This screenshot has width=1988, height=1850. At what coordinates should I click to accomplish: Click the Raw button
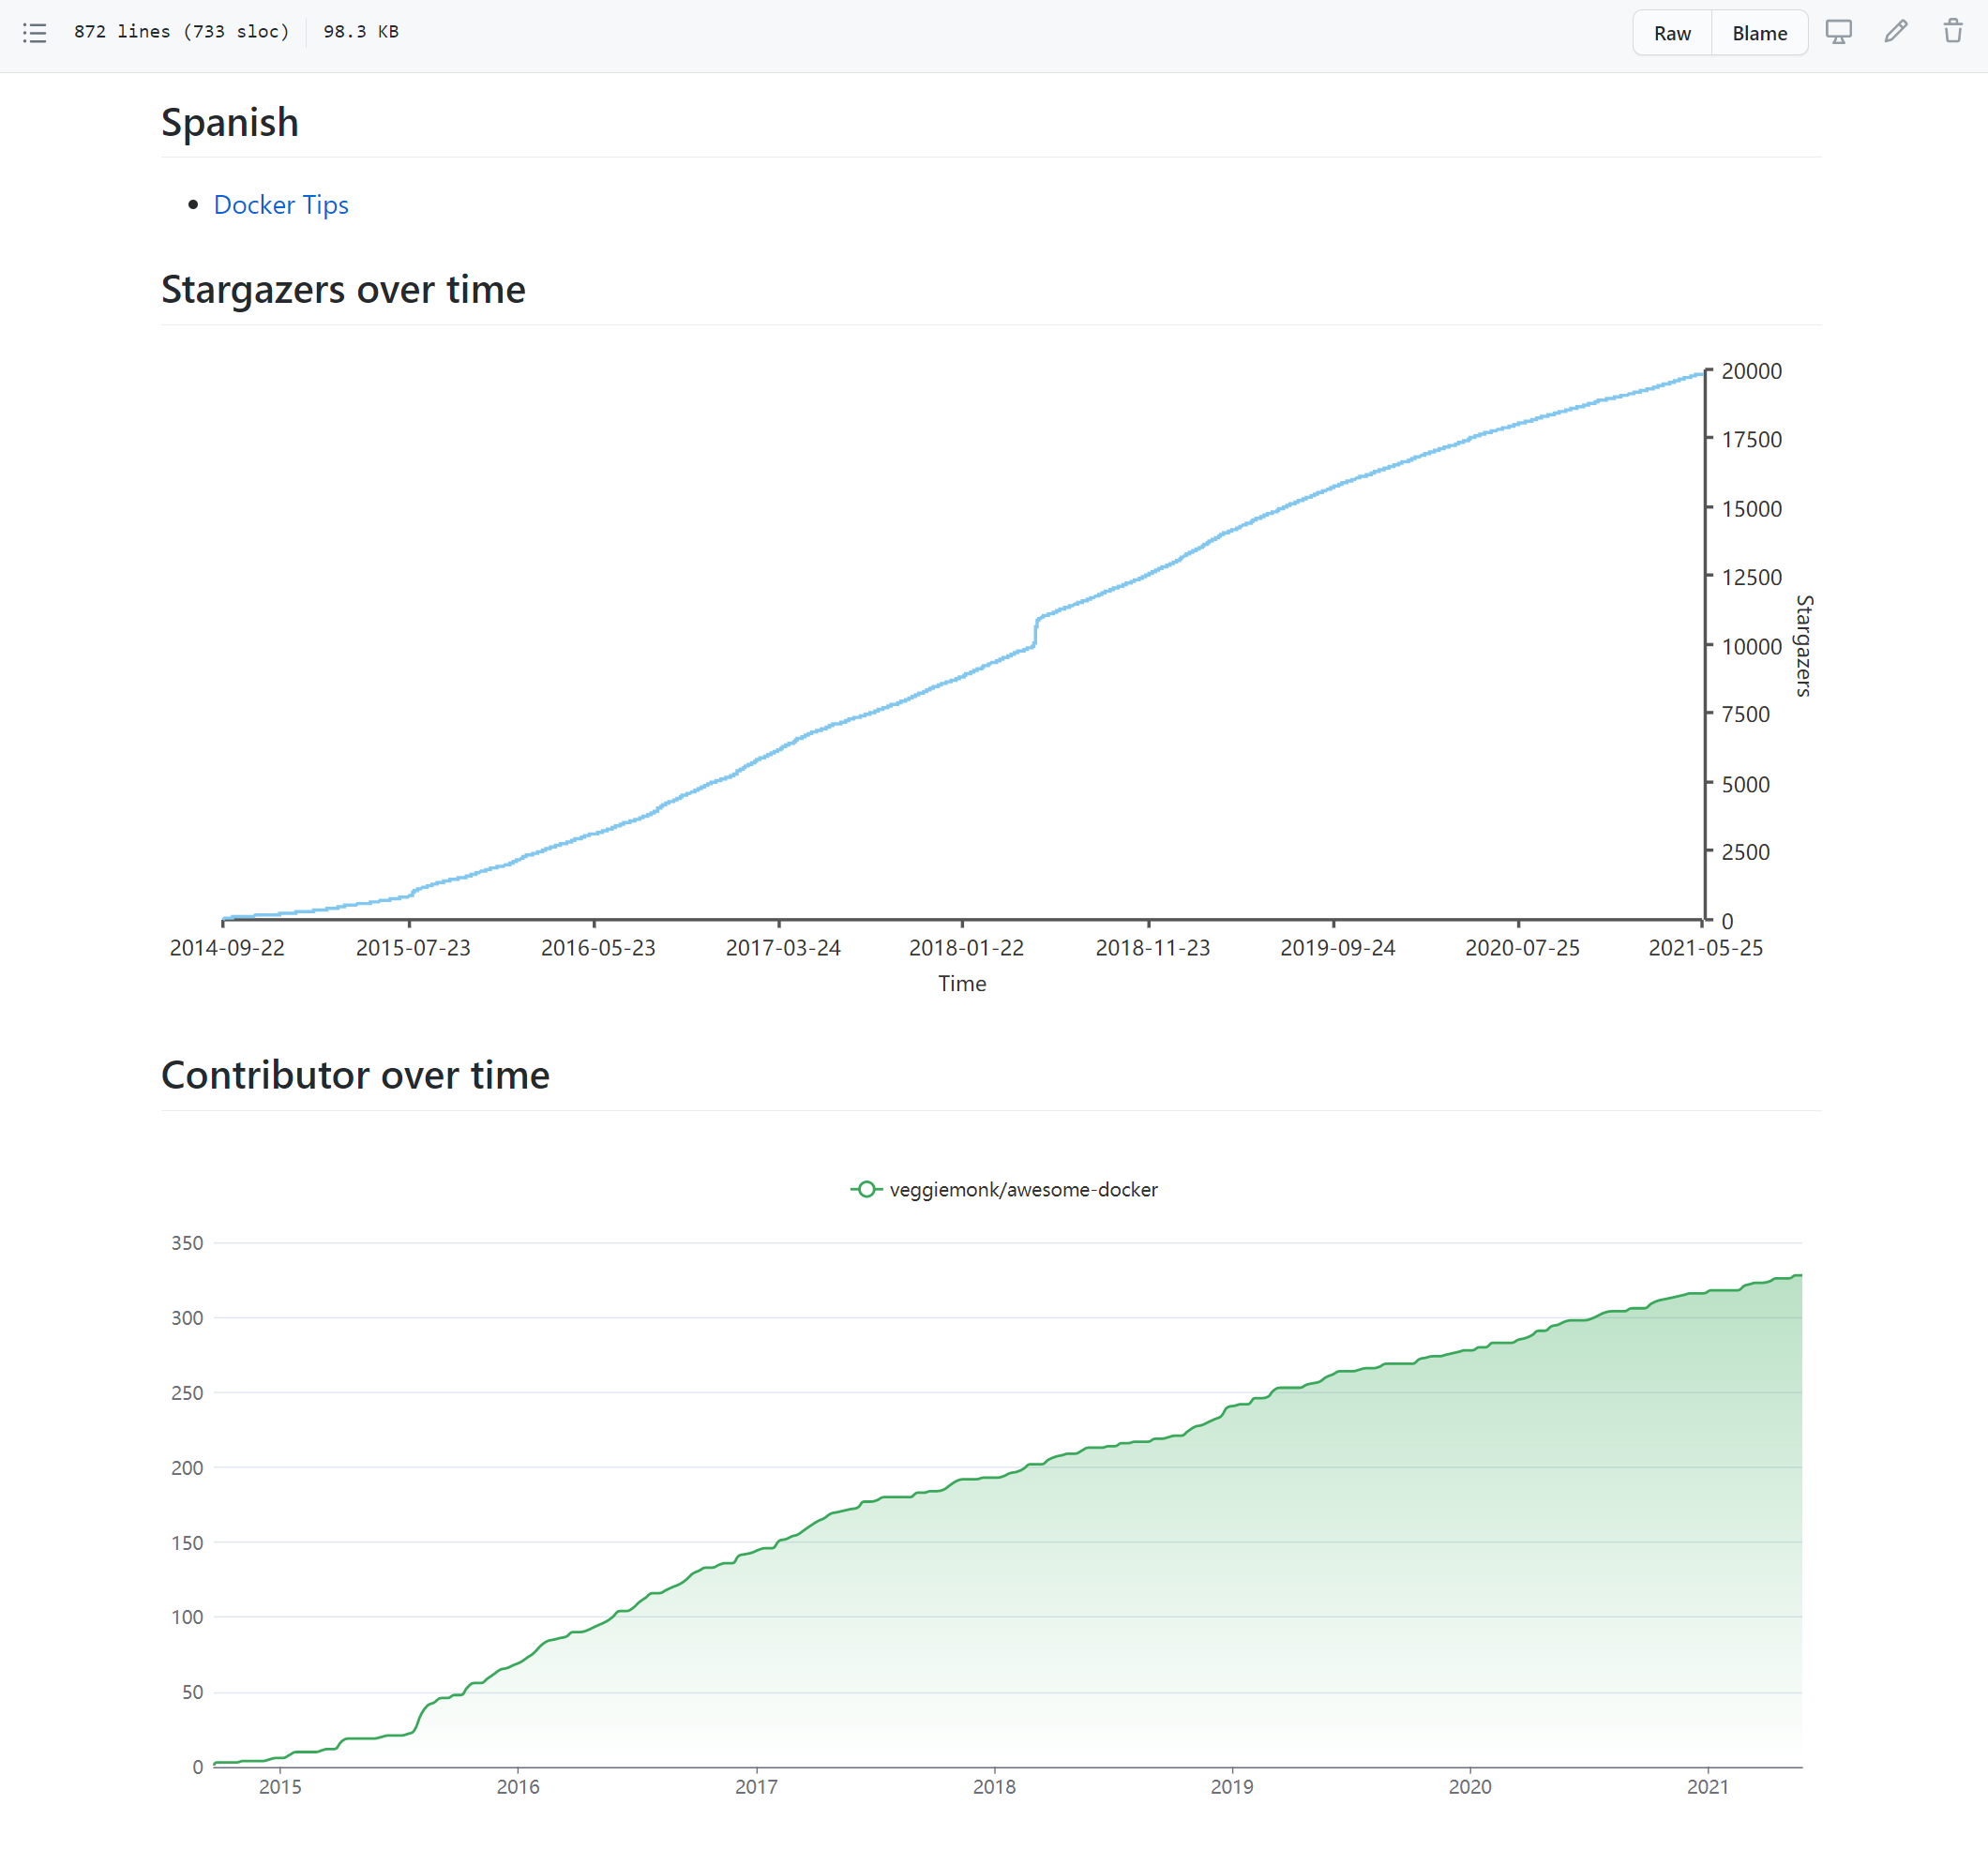click(1671, 33)
